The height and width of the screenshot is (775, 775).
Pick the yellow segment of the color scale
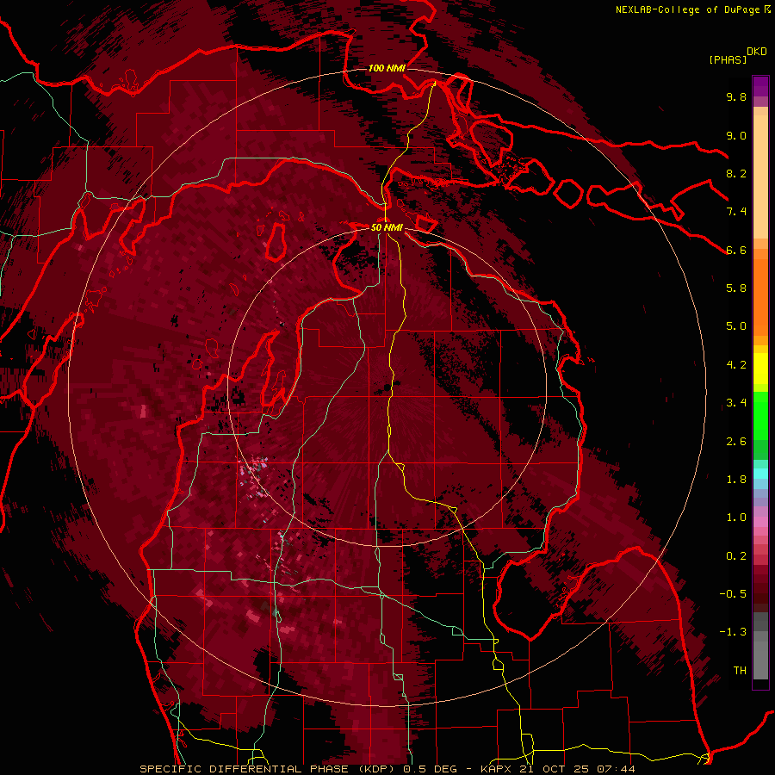tap(760, 369)
